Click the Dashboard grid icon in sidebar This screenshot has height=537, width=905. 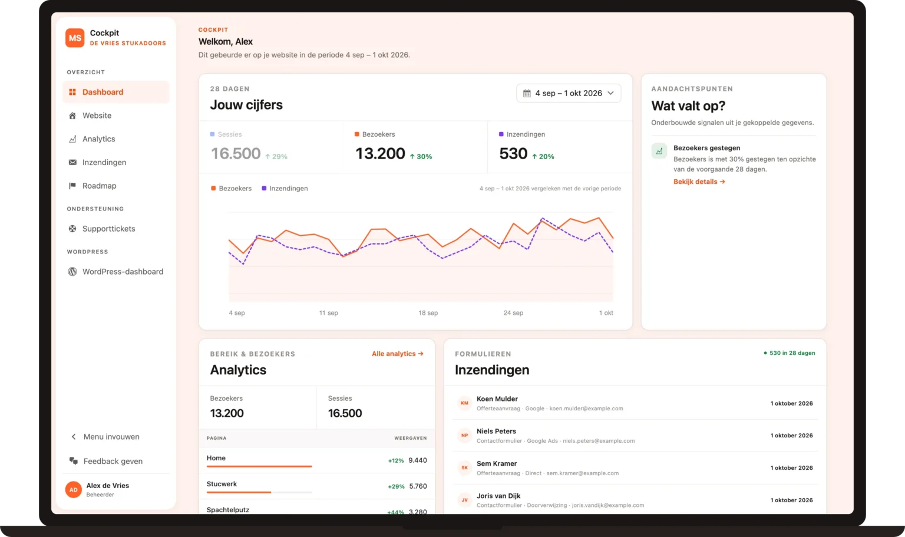tap(72, 92)
